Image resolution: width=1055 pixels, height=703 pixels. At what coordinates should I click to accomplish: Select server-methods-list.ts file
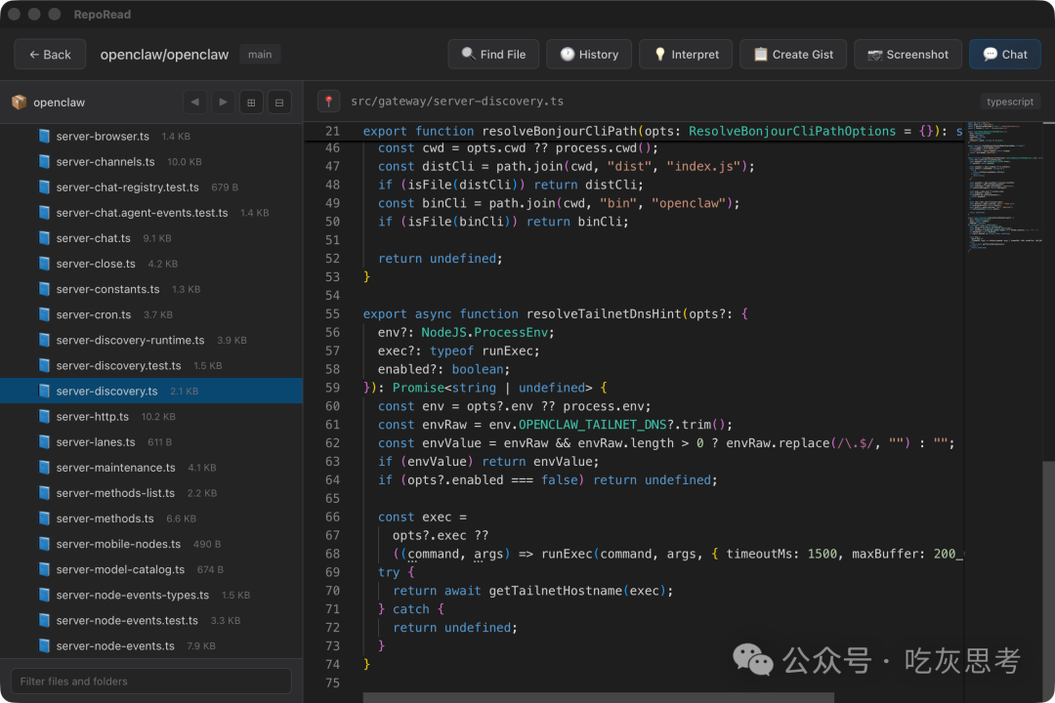(151, 493)
